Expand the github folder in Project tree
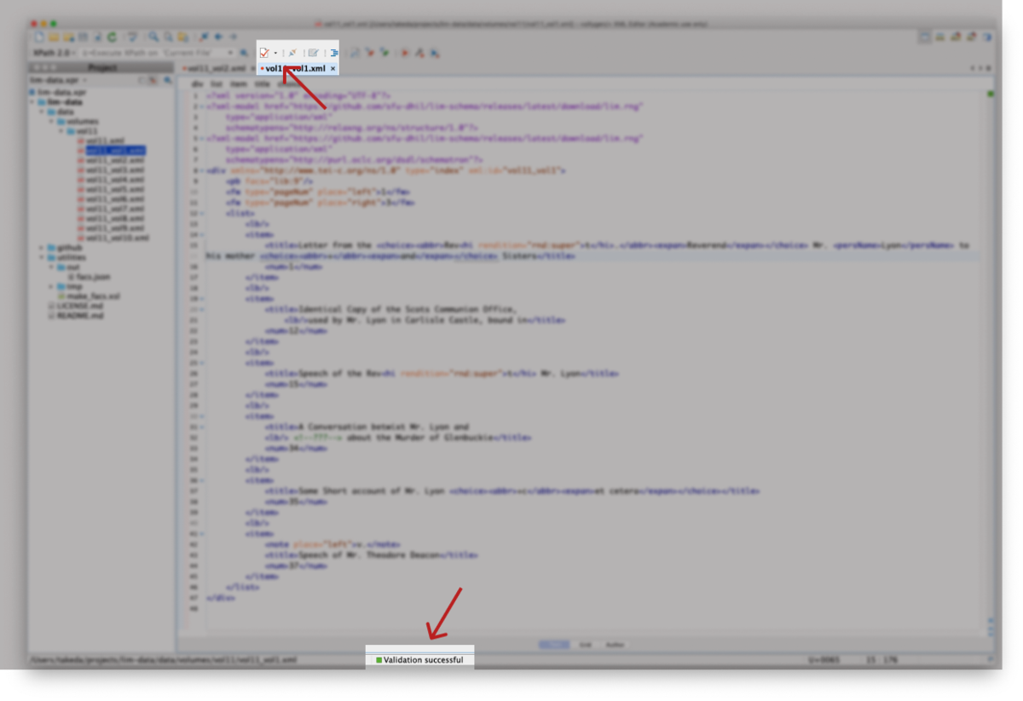Image resolution: width=1023 pixels, height=701 pixels. coord(41,248)
